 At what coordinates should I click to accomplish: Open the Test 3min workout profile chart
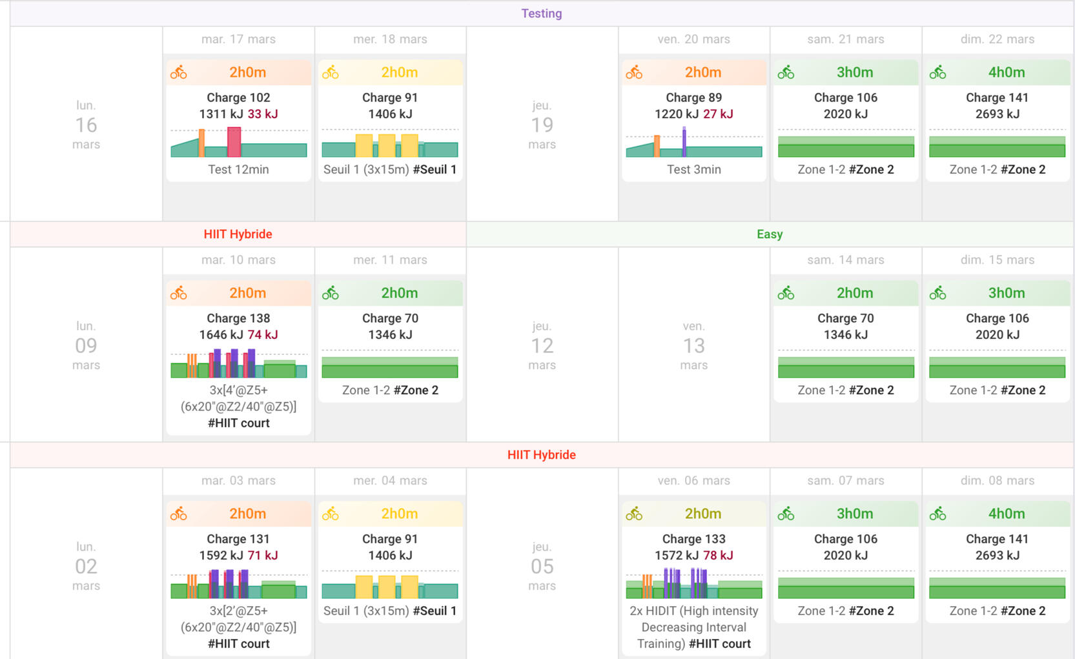pos(694,142)
